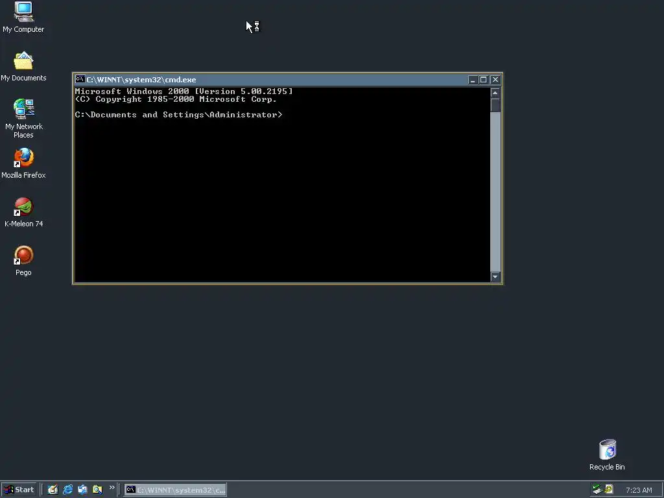This screenshot has height=498, width=664.
Task: Click Show Desktop quick launch icon
Action: click(x=53, y=490)
